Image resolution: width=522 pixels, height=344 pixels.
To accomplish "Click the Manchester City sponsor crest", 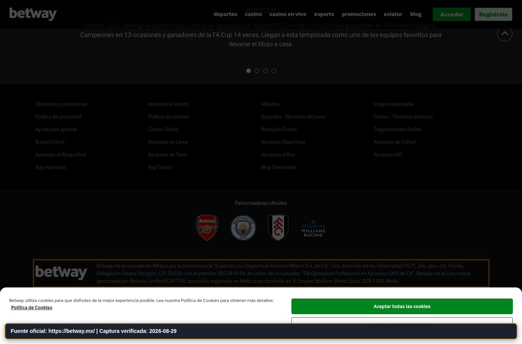I will 243,228.
